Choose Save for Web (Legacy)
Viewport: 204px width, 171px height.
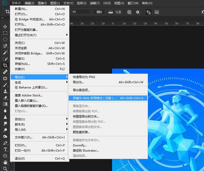[108, 98]
